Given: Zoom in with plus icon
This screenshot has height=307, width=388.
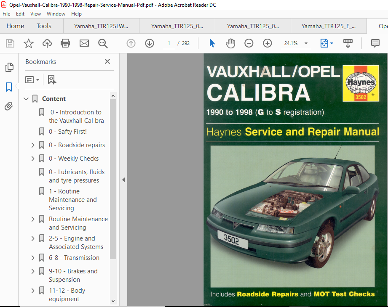Looking at the screenshot, I should click(267, 43).
